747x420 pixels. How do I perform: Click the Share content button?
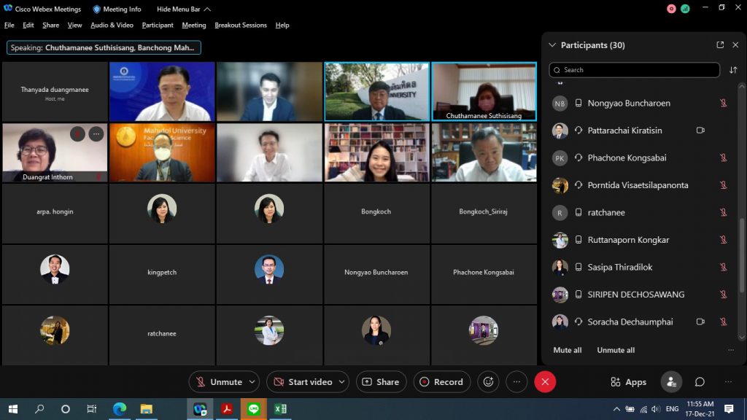click(x=380, y=382)
